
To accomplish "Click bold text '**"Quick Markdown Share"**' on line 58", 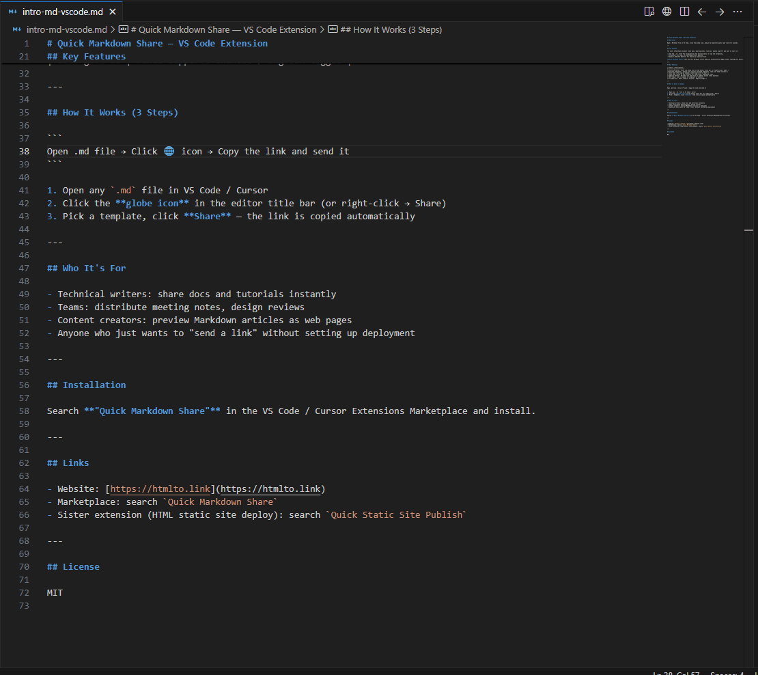I will click(152, 411).
